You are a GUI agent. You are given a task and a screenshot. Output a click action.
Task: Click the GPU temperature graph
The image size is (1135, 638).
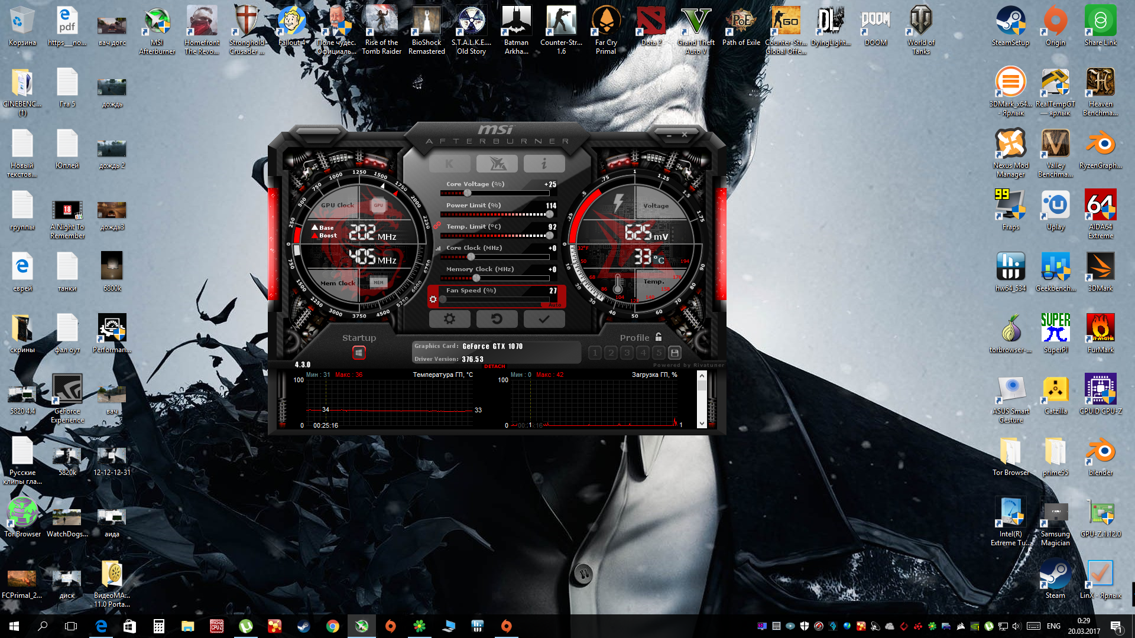click(x=390, y=402)
